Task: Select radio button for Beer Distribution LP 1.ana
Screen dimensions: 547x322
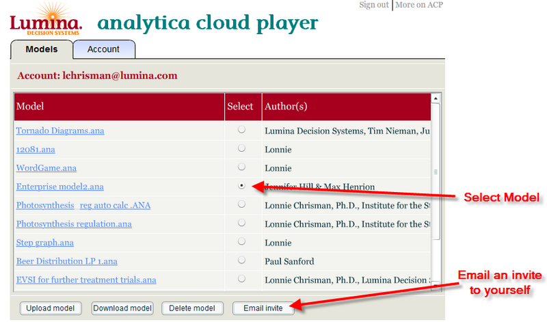Action: (x=241, y=260)
